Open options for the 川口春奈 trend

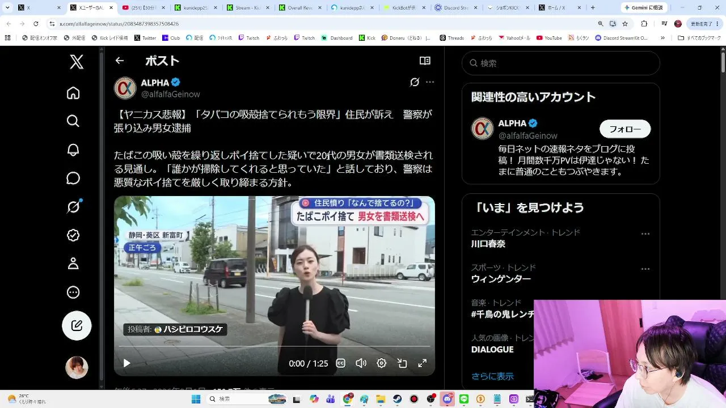coord(645,234)
